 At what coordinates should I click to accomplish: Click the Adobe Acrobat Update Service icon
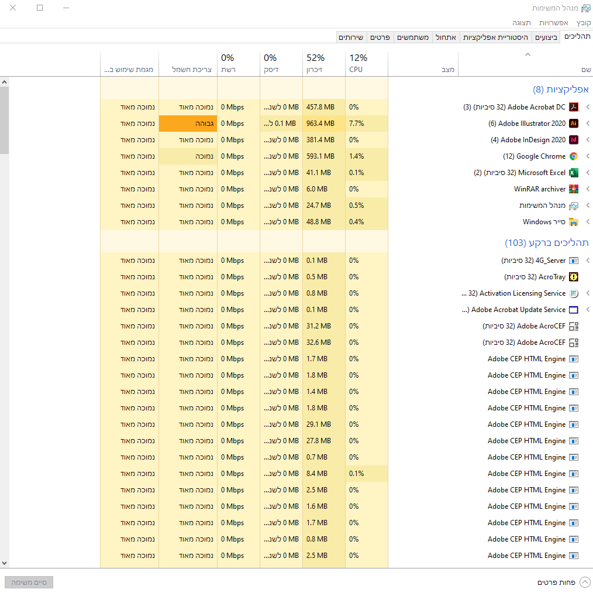click(x=574, y=310)
